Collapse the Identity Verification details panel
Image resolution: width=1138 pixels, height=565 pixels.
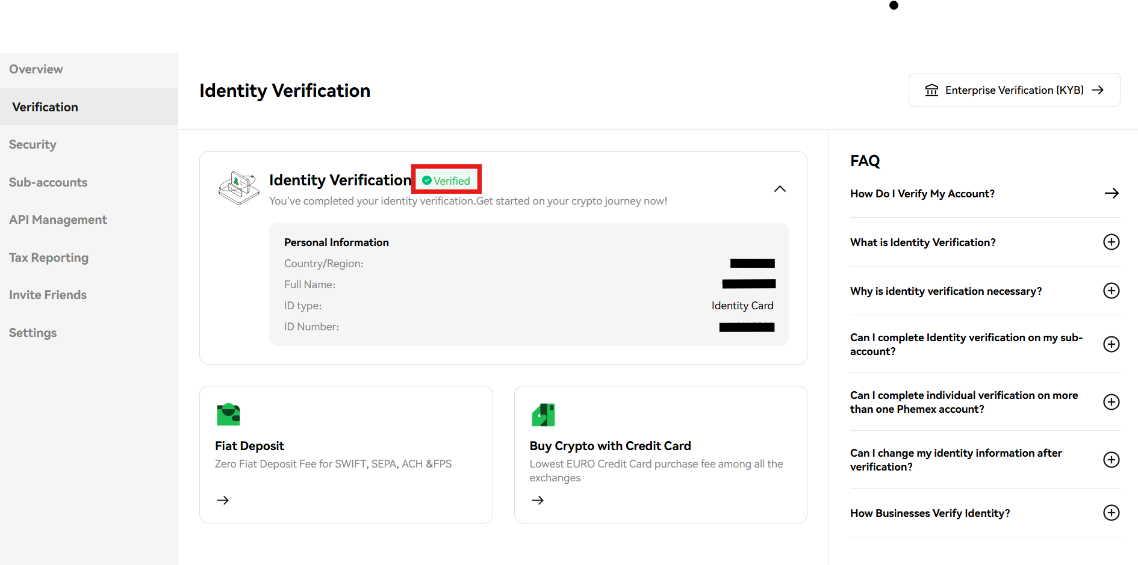coord(780,188)
